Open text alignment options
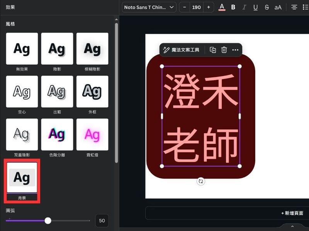This screenshot has height=231, width=309. pyautogui.click(x=294, y=7)
